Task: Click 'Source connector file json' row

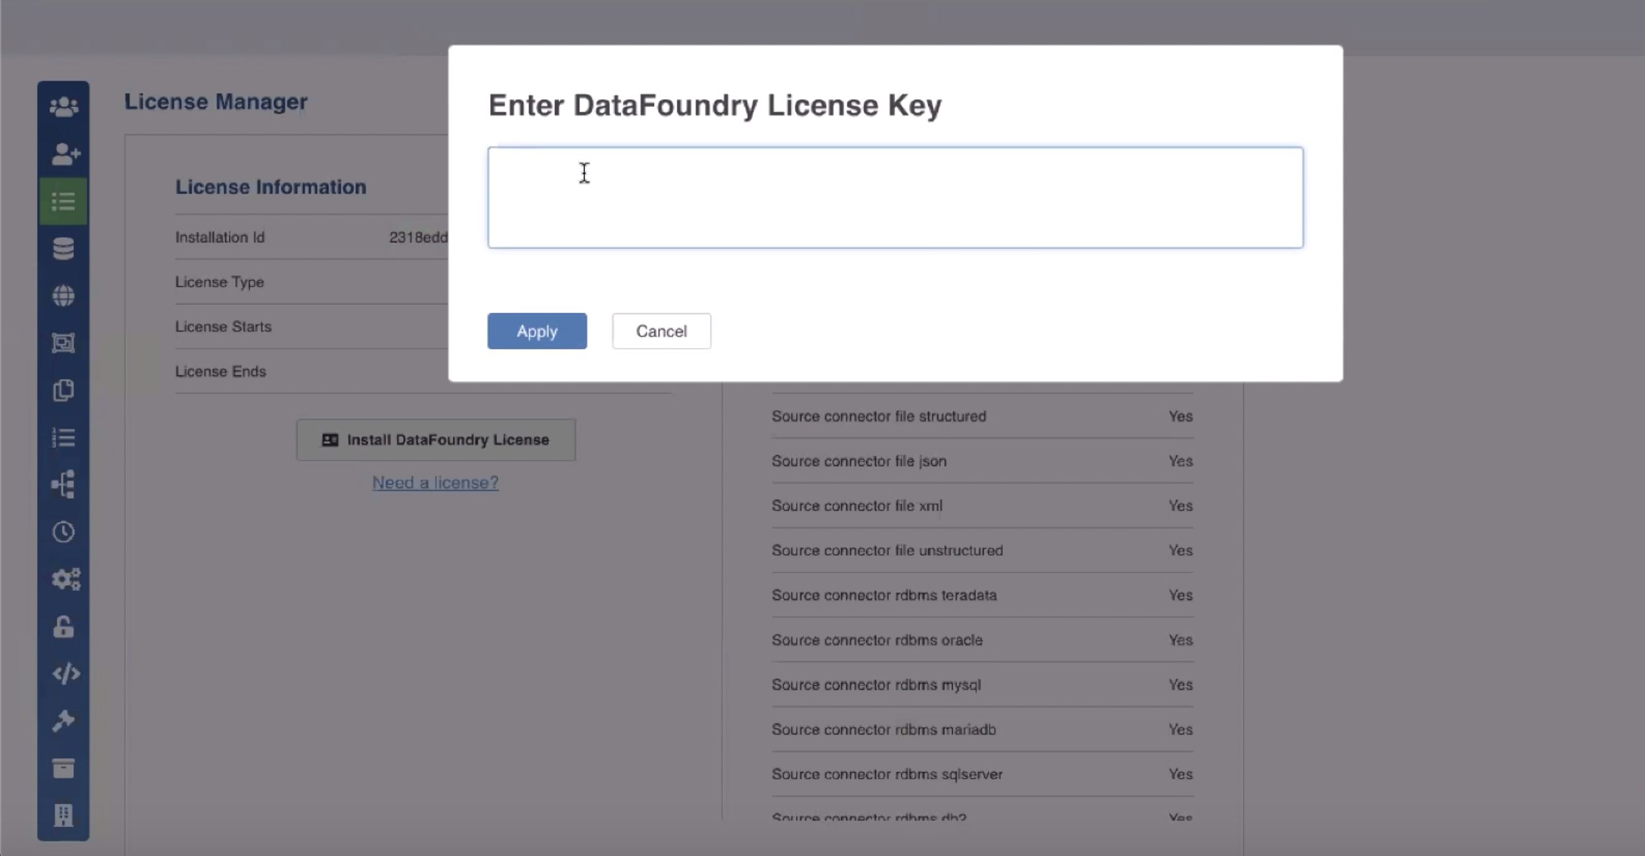Action: click(982, 461)
